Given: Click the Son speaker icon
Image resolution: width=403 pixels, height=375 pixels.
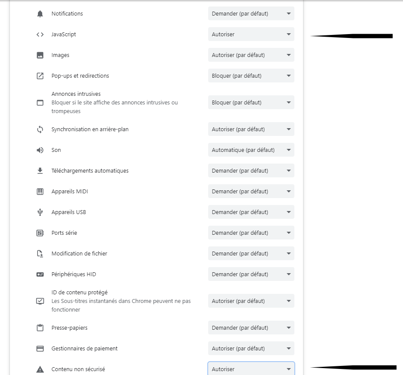Looking at the screenshot, I should click(x=40, y=150).
